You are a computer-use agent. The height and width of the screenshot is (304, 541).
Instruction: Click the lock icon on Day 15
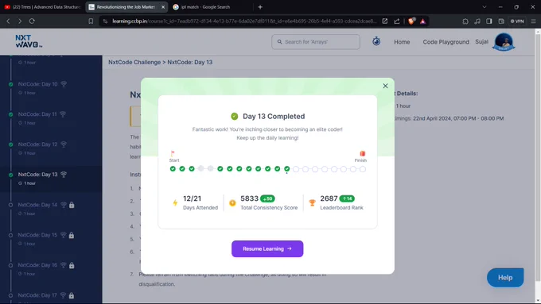72,235
